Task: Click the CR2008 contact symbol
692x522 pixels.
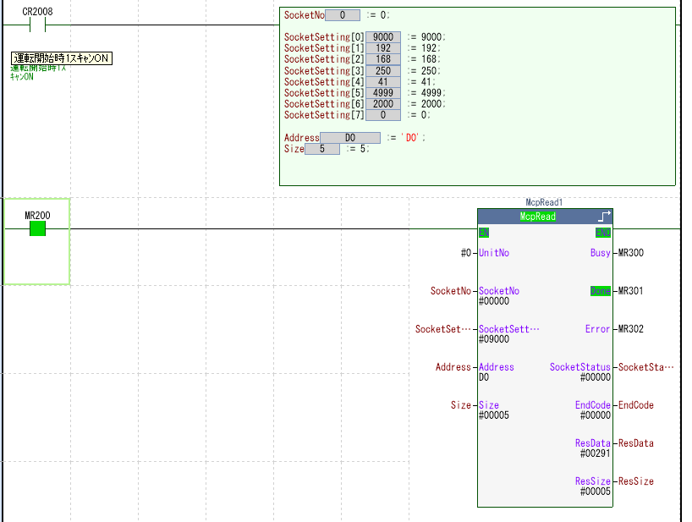Action: point(36,25)
